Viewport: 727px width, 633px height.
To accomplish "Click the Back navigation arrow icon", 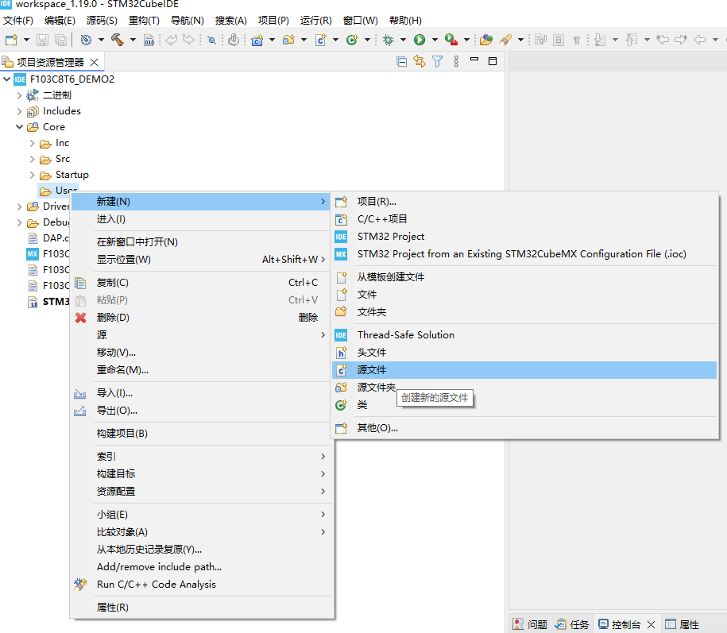I will click(x=700, y=41).
